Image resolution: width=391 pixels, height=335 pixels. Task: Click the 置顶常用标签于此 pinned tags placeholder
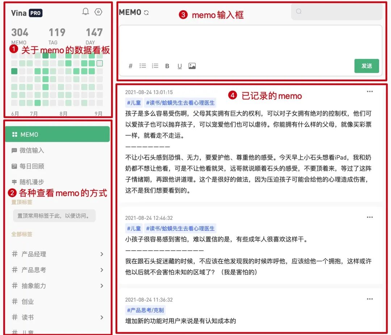pyautogui.click(x=54, y=216)
